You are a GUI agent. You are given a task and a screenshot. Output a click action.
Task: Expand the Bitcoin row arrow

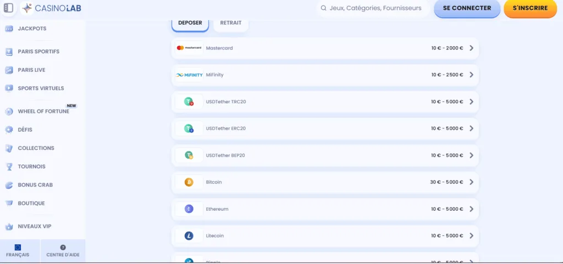point(471,182)
